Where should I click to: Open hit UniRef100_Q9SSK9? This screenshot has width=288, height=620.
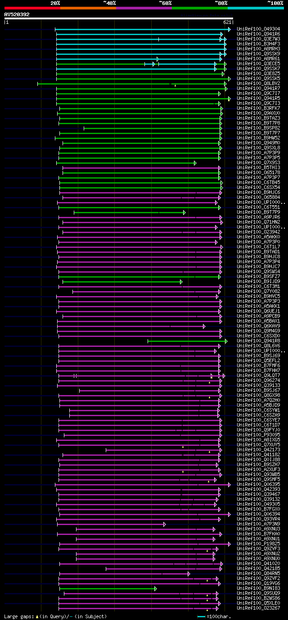(x=258, y=54)
